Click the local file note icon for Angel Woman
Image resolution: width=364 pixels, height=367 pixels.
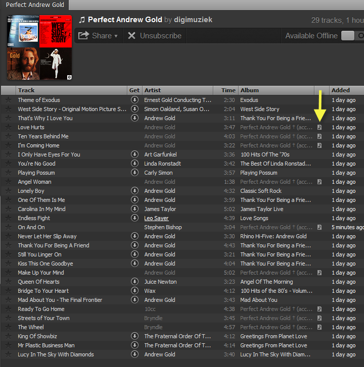click(x=320, y=182)
